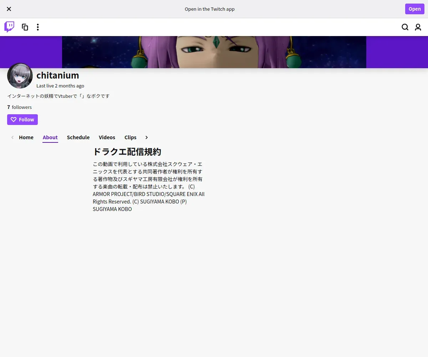This screenshot has width=428, height=357.
Task: Click the channel banner image
Action: coord(214,52)
